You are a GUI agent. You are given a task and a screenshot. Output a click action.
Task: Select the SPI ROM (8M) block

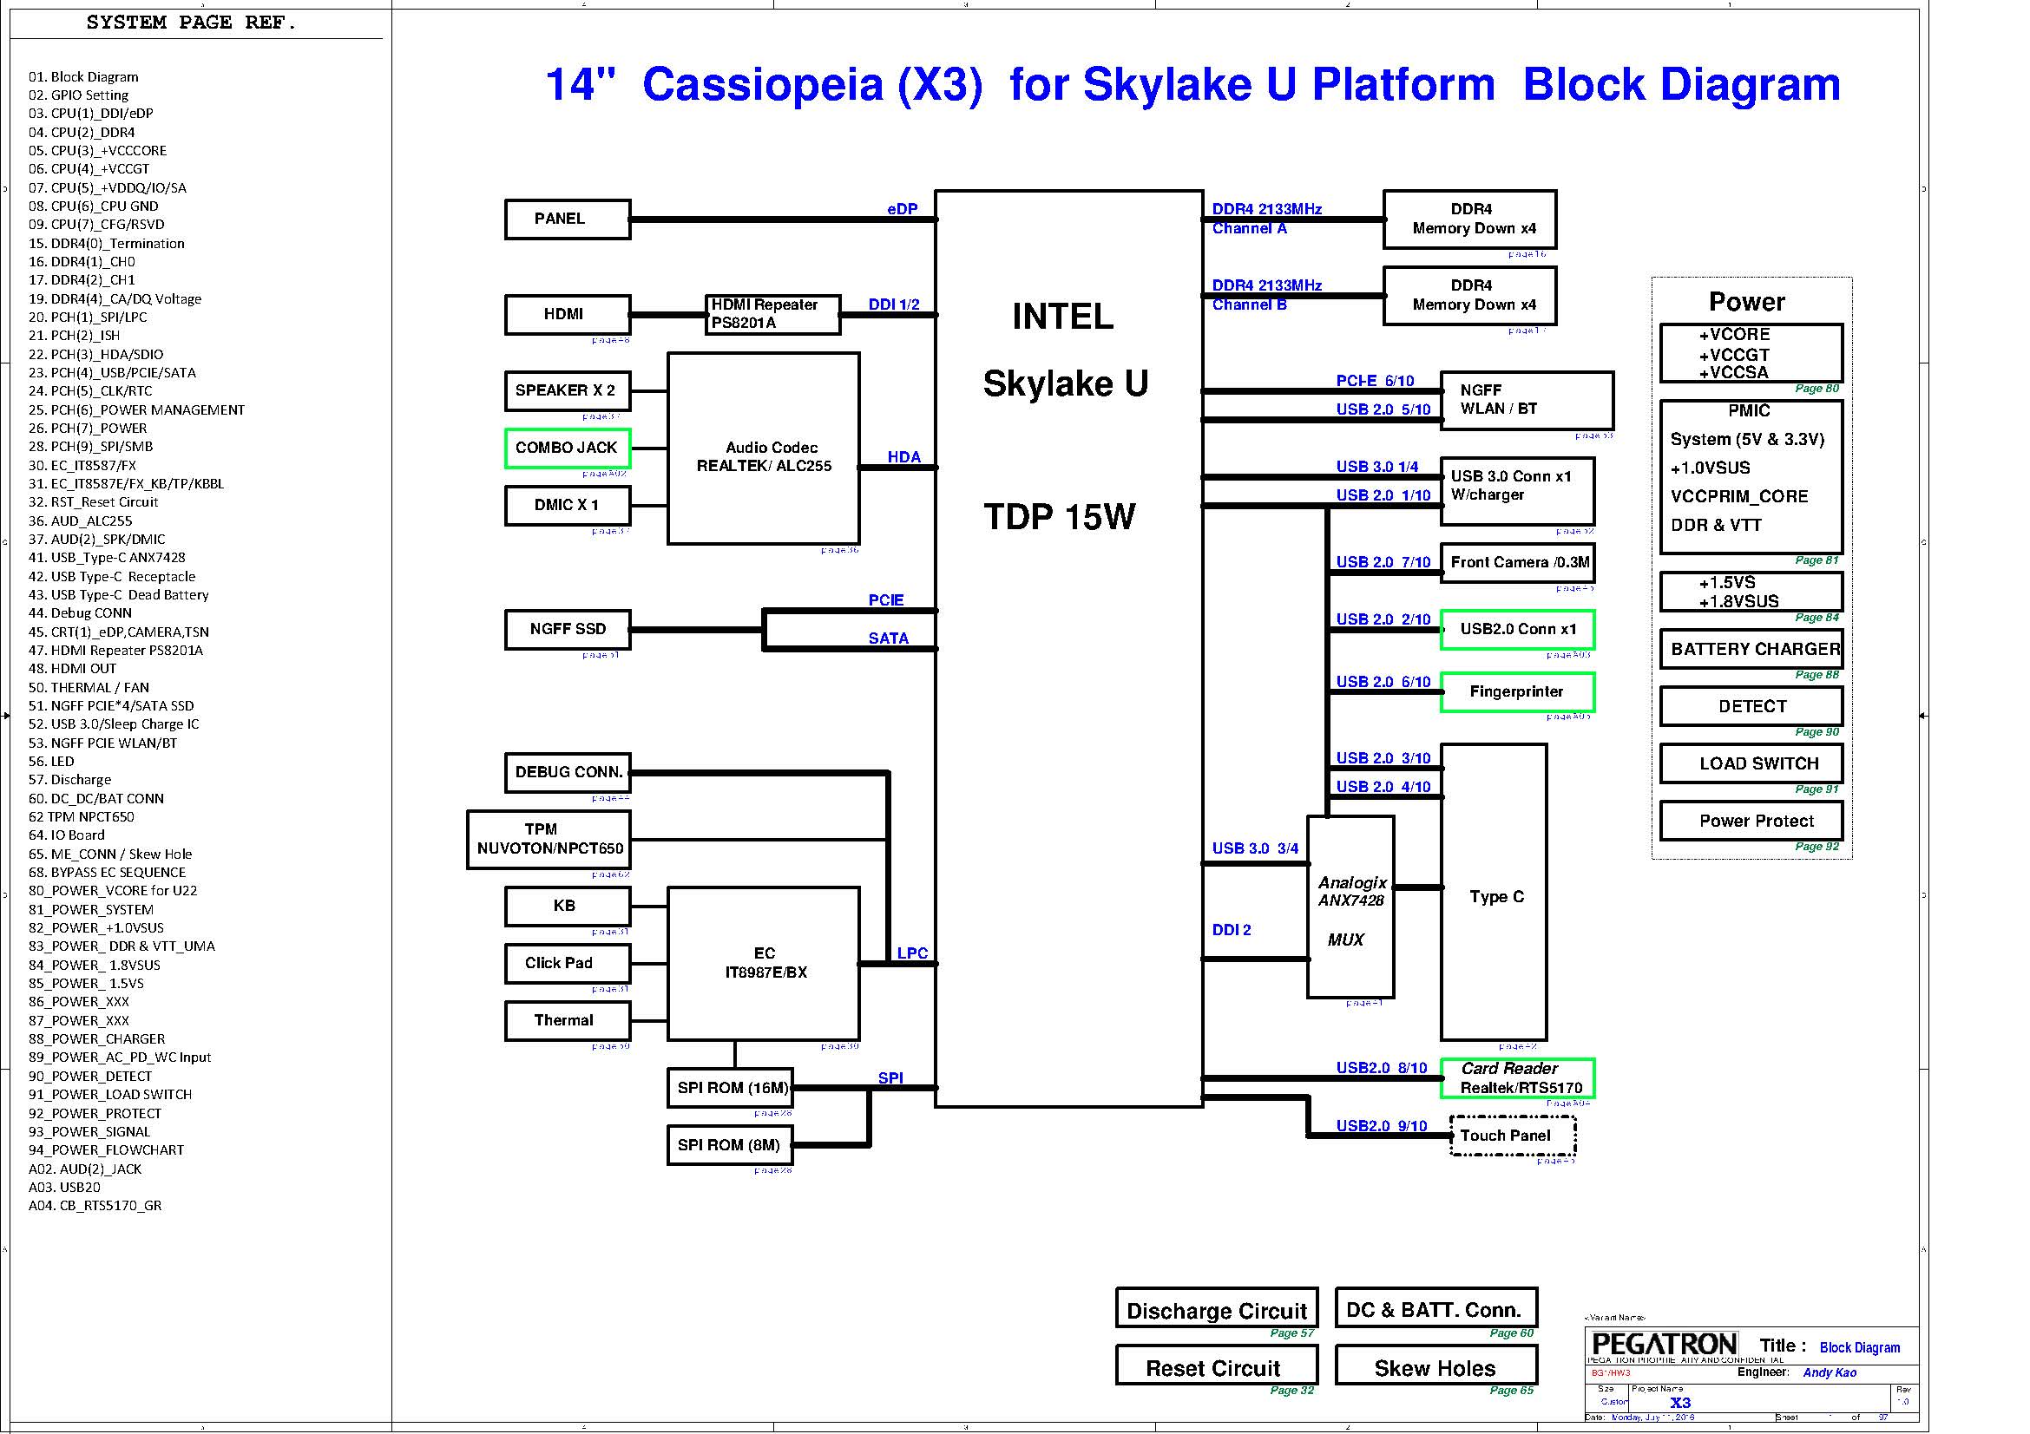(x=730, y=1146)
